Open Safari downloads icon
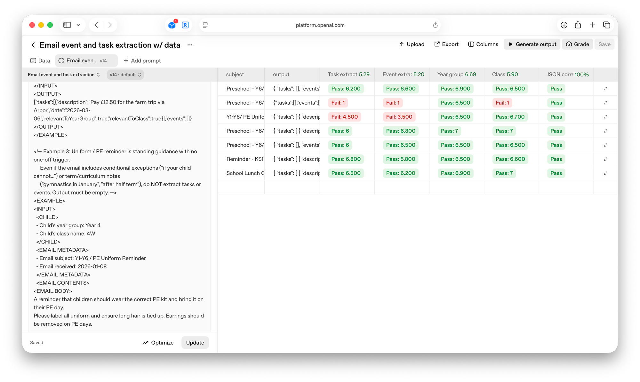The image size is (640, 382). point(564,25)
